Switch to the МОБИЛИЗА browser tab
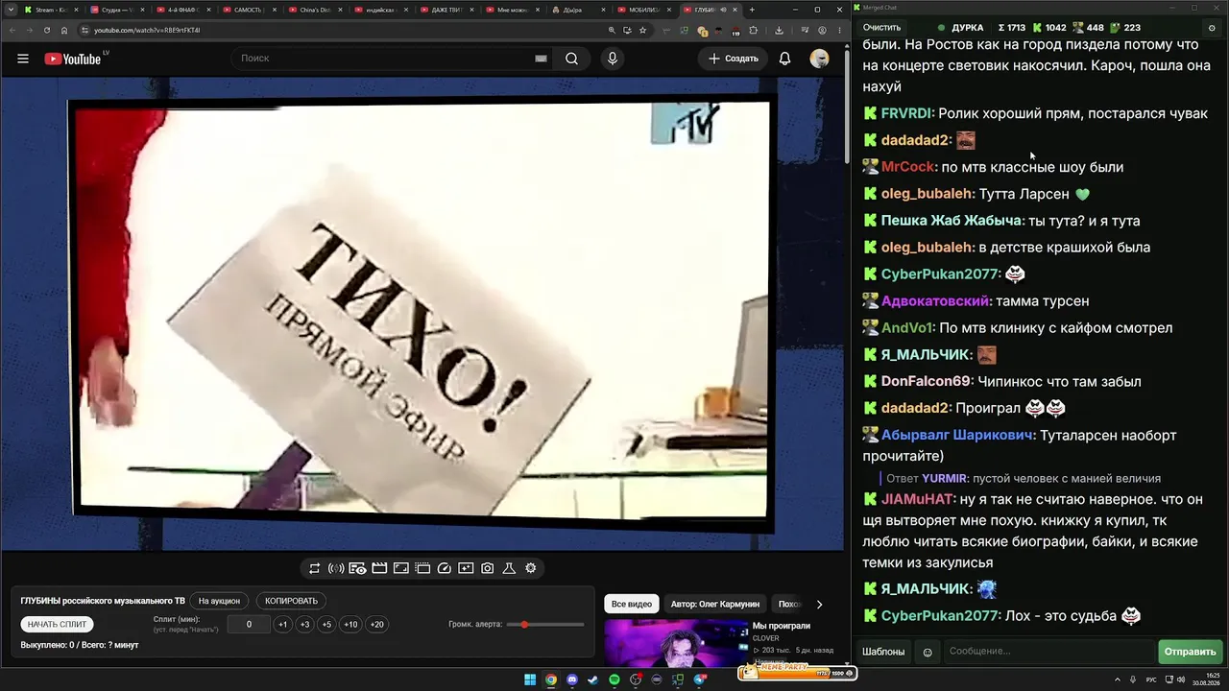The height and width of the screenshot is (691, 1229). (x=644, y=10)
